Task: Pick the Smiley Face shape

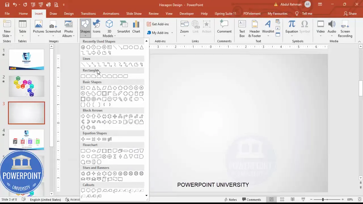Action: [109, 99]
